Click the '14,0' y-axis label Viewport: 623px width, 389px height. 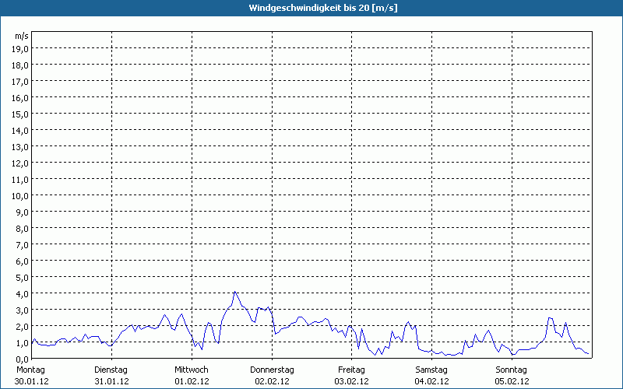coord(20,131)
